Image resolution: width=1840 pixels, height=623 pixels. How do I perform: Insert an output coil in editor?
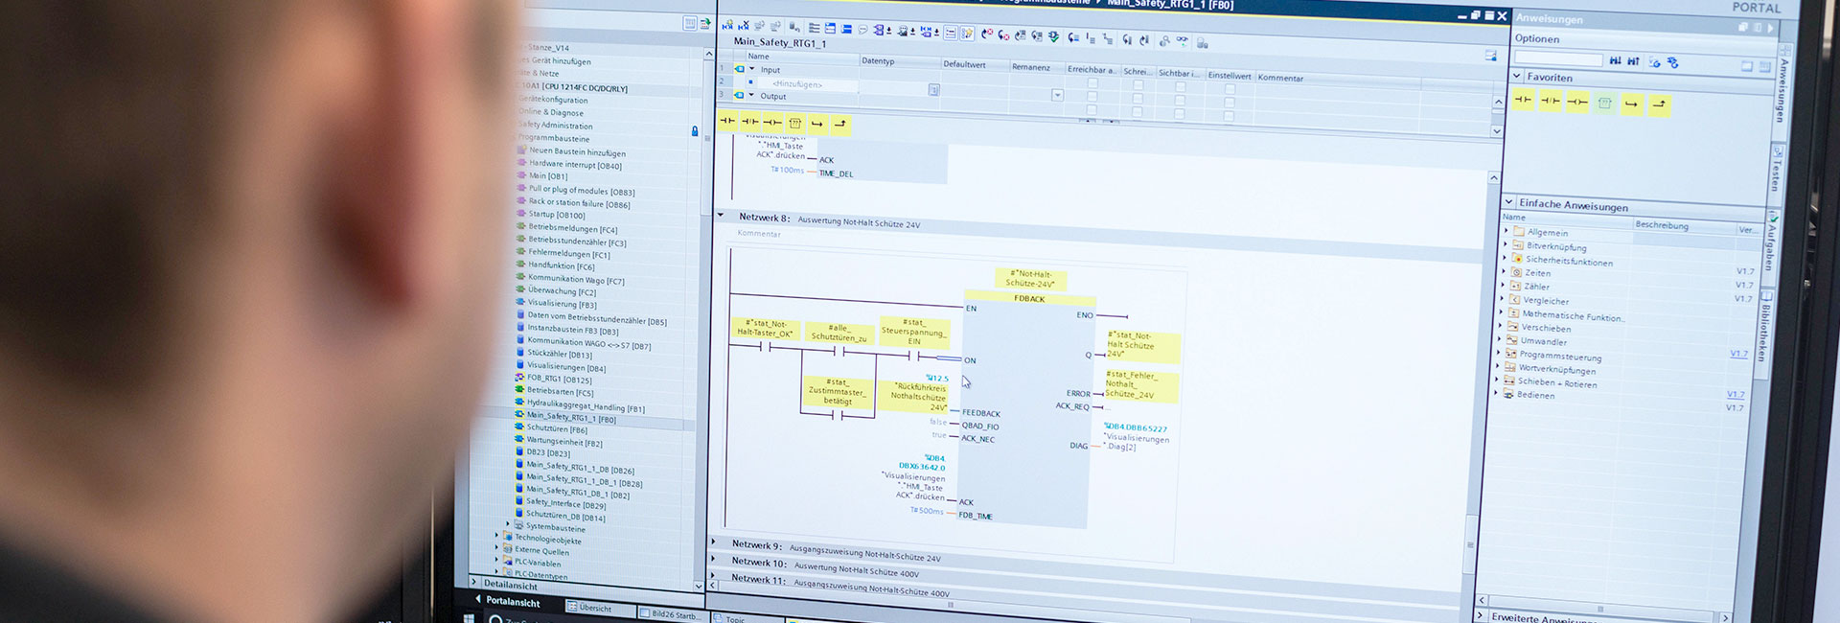click(x=772, y=122)
